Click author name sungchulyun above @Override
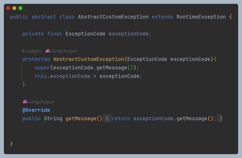 tap(41, 102)
